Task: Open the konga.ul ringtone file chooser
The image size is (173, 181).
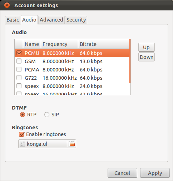Action: 47,144
